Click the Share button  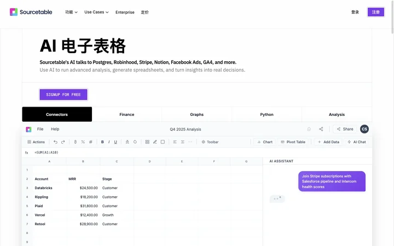[x=345, y=129]
